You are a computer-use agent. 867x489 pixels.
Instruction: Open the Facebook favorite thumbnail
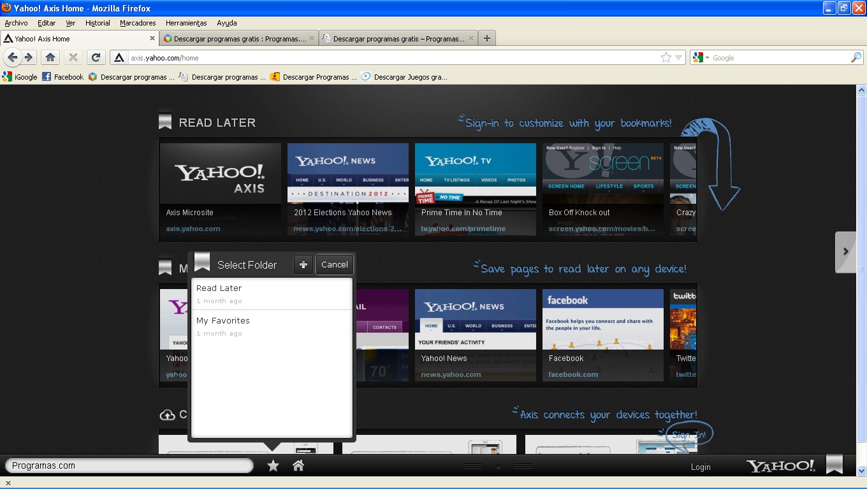(x=603, y=335)
